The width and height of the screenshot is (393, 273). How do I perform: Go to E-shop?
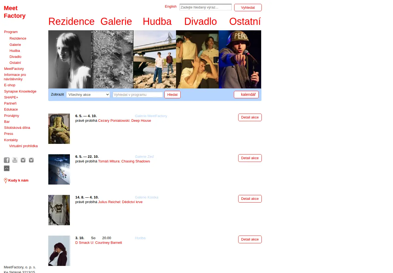point(10,85)
